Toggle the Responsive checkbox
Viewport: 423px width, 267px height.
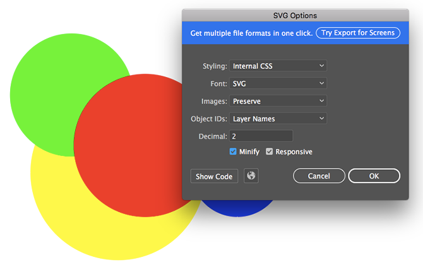270,151
